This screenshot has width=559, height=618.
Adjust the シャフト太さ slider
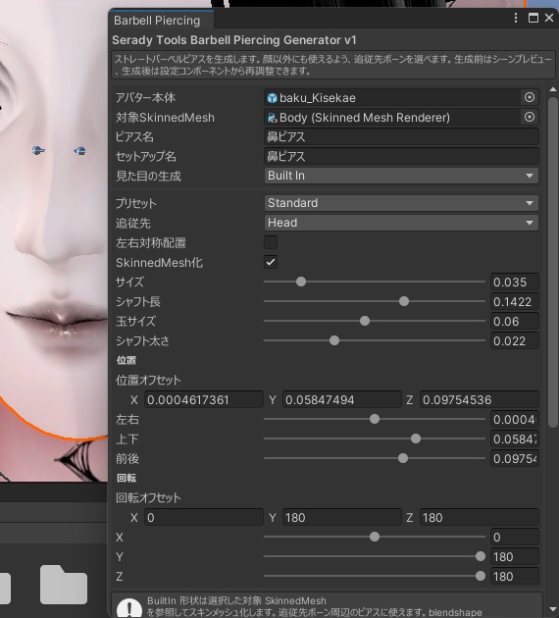click(375, 341)
